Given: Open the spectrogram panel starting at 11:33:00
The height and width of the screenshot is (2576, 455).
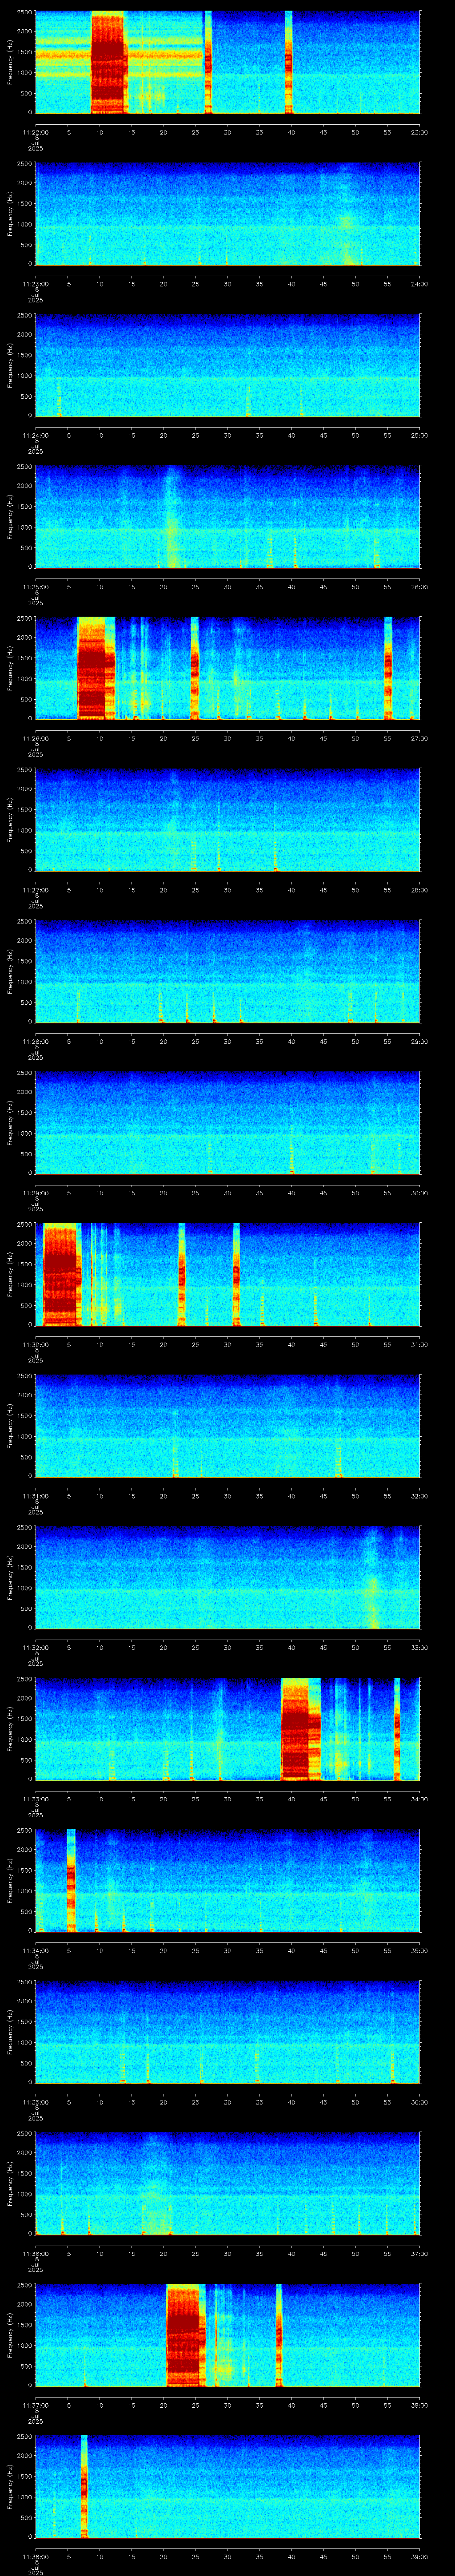Looking at the screenshot, I should click(228, 1729).
